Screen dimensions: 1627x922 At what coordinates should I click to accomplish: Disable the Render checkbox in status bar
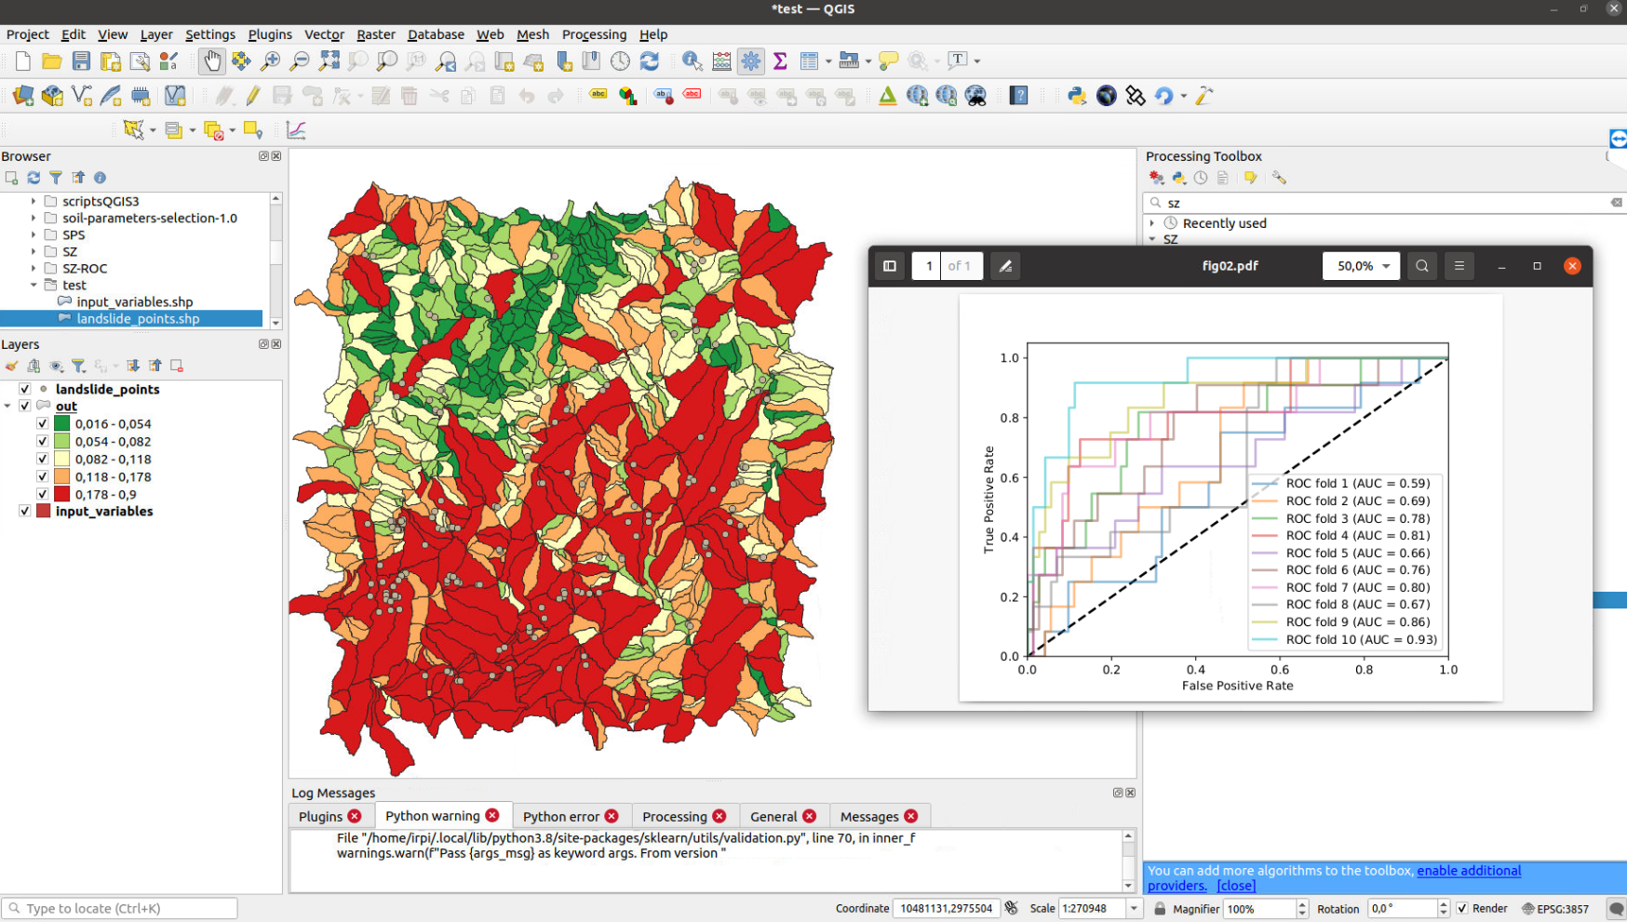click(1462, 909)
